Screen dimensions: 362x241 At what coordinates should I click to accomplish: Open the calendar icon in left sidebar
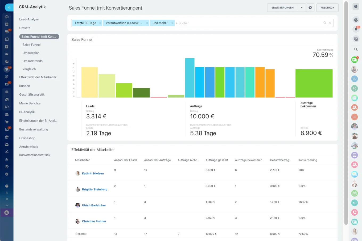[7, 39]
